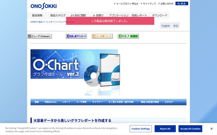Switch language to 中文
This screenshot has width=217, height=135.
click(x=176, y=26)
